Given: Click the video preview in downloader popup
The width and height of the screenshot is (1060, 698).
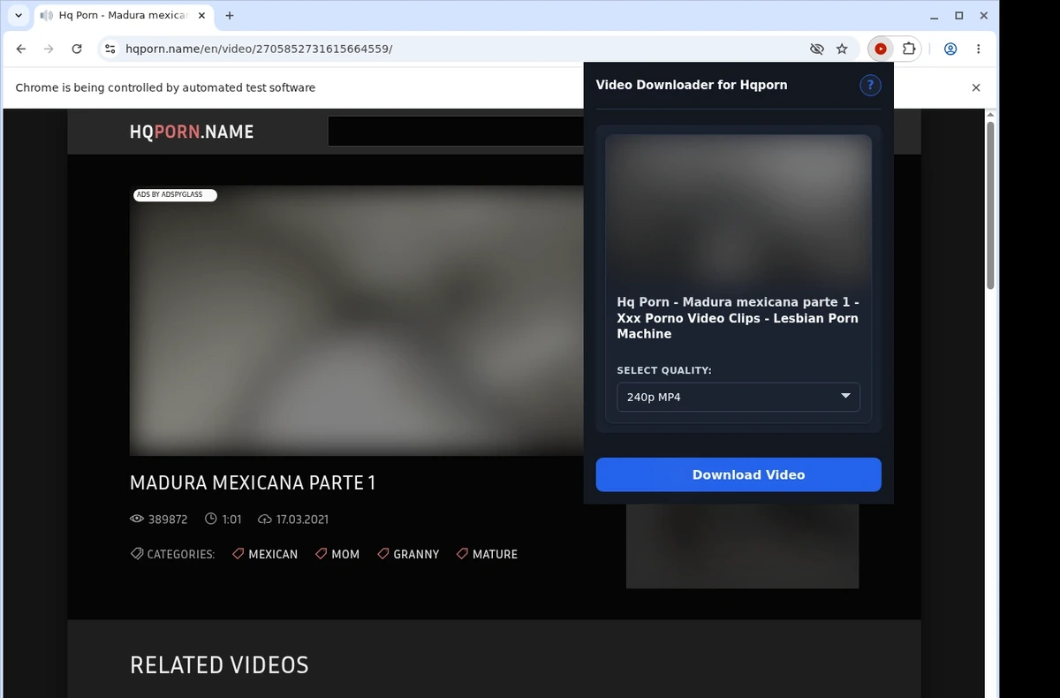Looking at the screenshot, I should 738,209.
